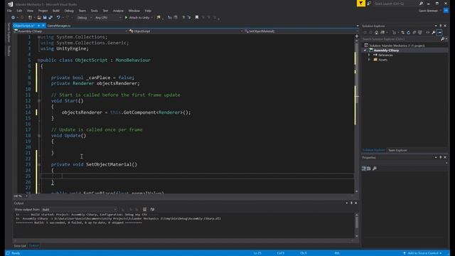
Task: Toggle word wrap in the Output panel
Action: click(152, 209)
